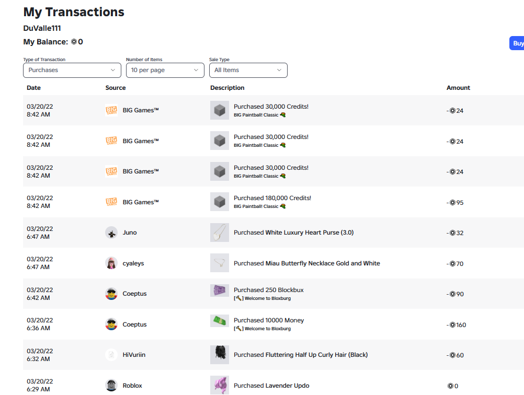The width and height of the screenshot is (524, 395).
Task: Open Fluttering Half Up Curly Hair thumbnail
Action: 220,355
